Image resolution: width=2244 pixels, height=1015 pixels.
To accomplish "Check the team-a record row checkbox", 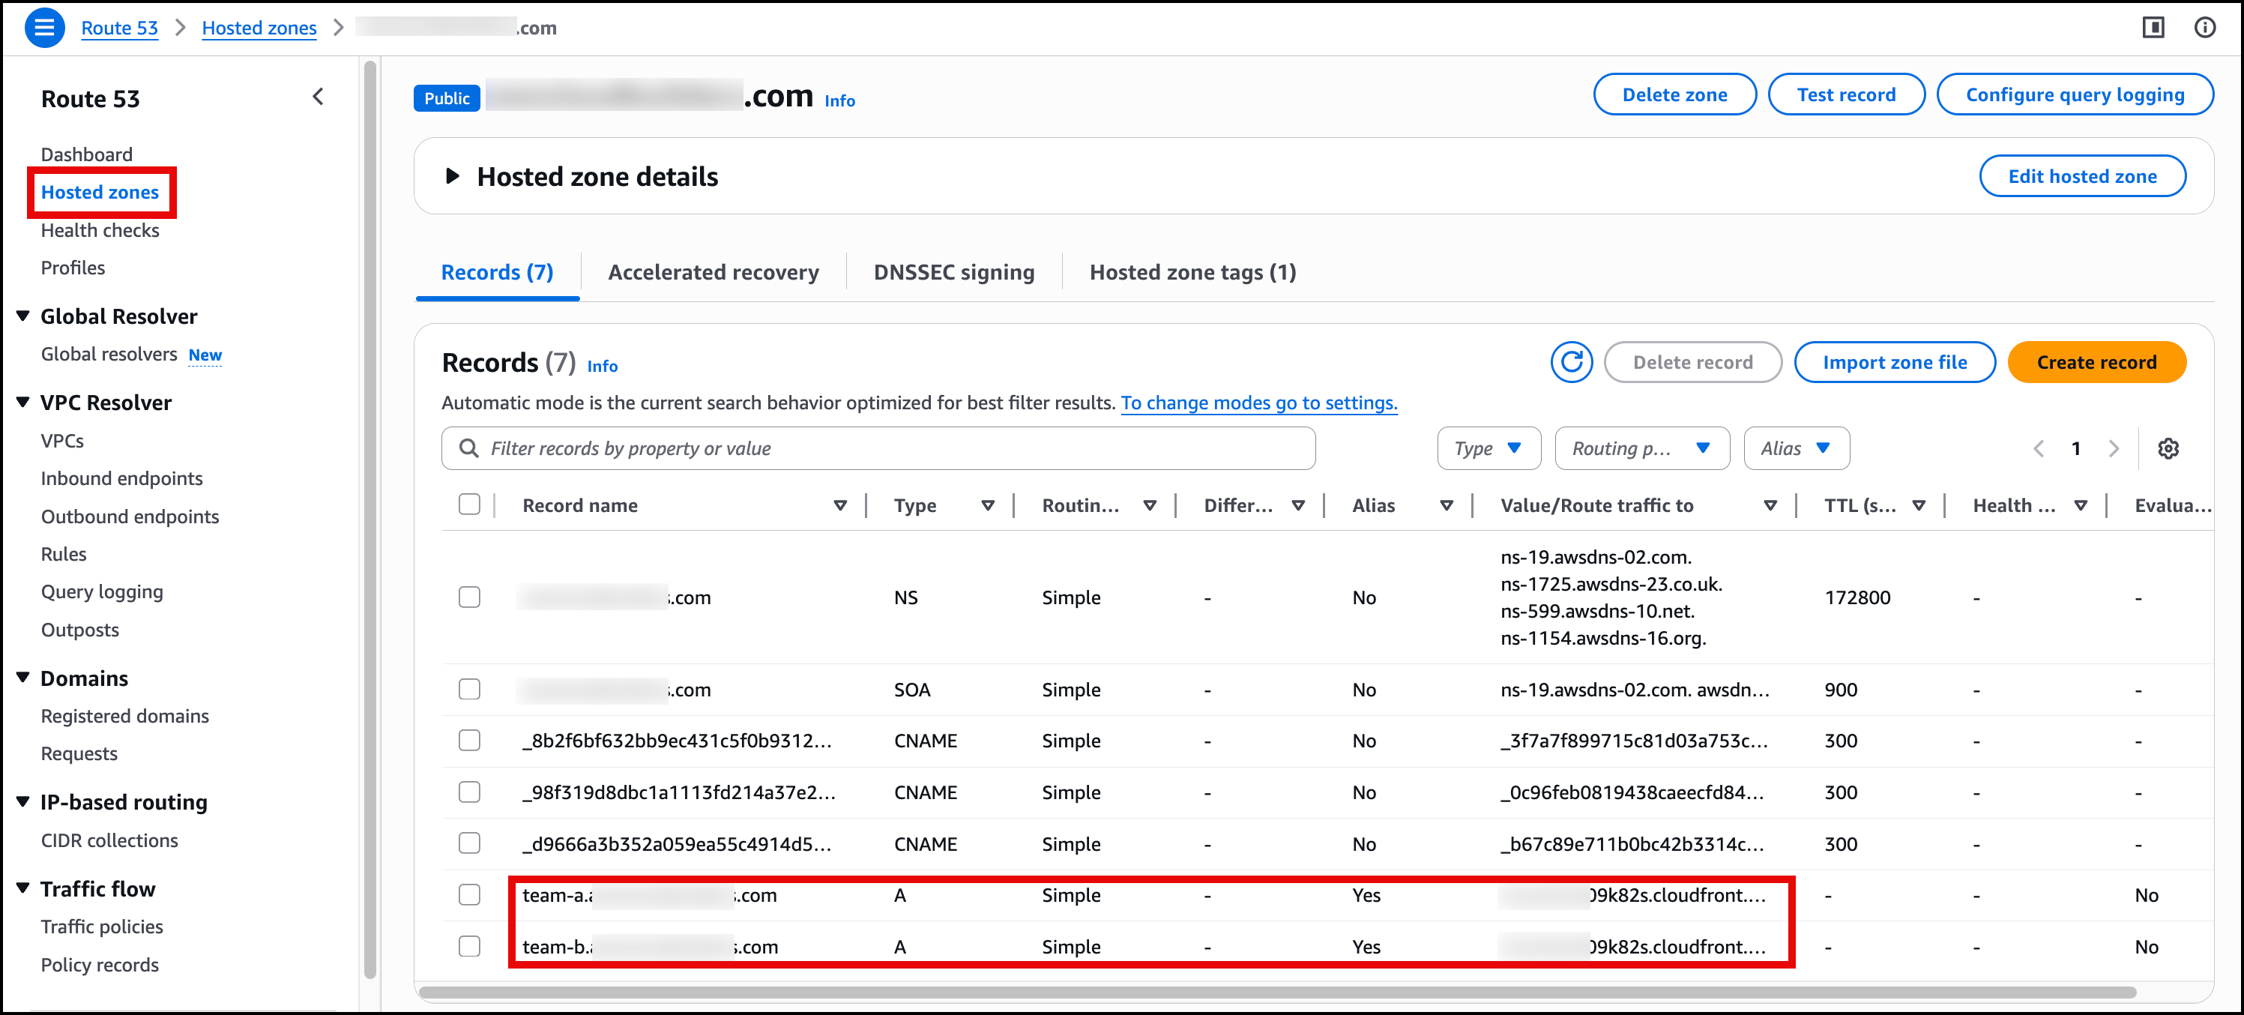I will [469, 895].
